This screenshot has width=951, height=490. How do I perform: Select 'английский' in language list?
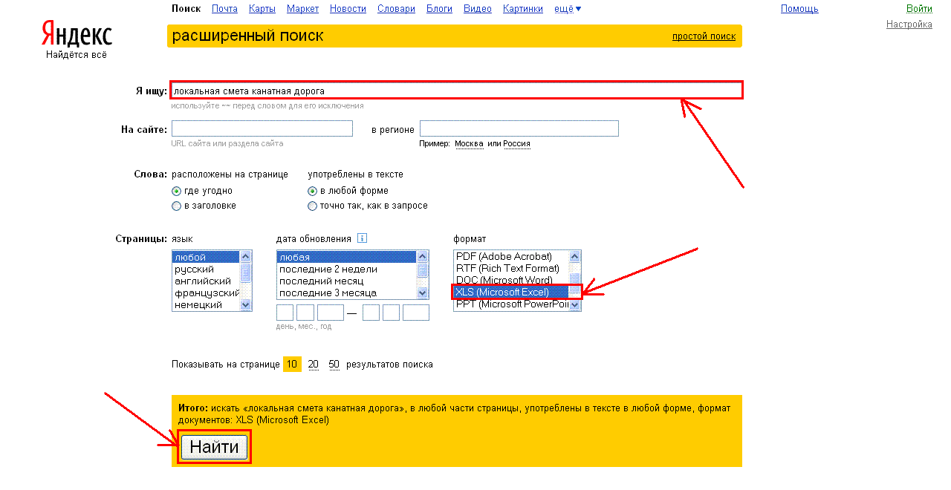click(206, 281)
